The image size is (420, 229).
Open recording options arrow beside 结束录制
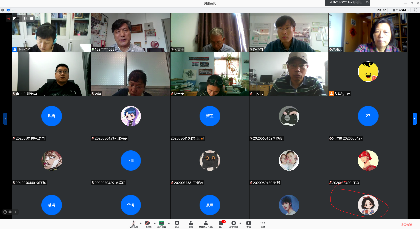(x=240, y=223)
